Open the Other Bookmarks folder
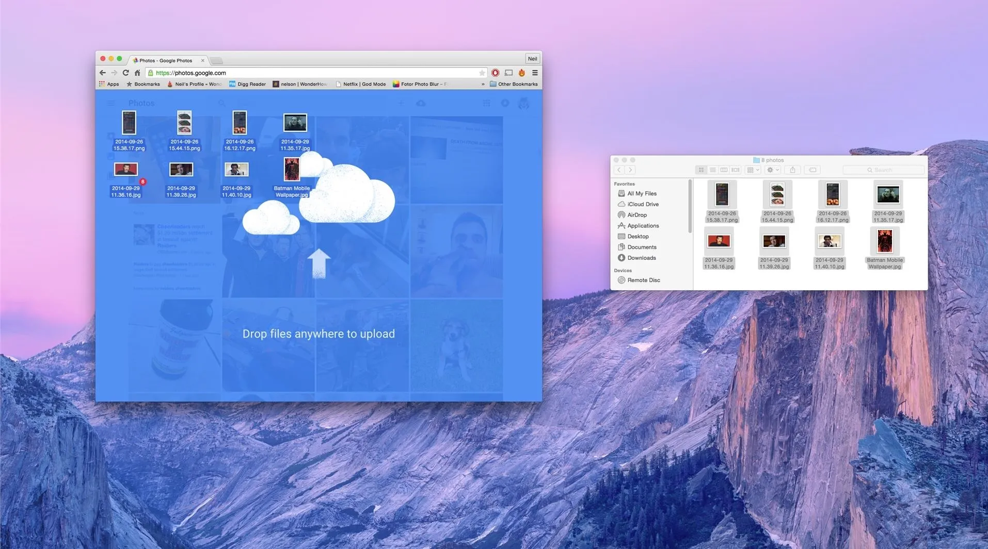This screenshot has height=549, width=988. click(514, 84)
